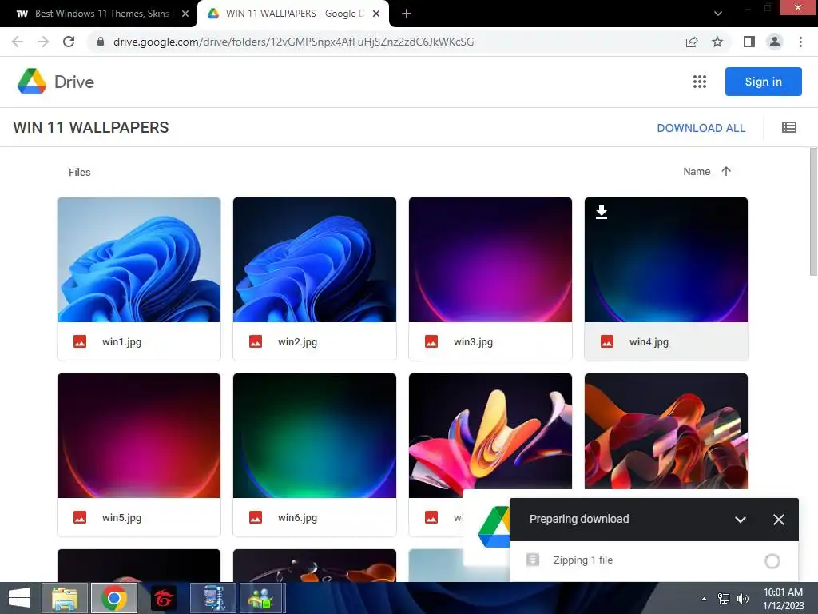The width and height of the screenshot is (818, 614).
Task: Click the Sign in button
Action: [763, 82]
